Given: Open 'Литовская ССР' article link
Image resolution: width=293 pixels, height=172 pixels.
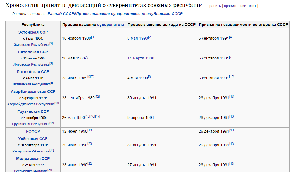Looking at the screenshot, I should 33,52.
